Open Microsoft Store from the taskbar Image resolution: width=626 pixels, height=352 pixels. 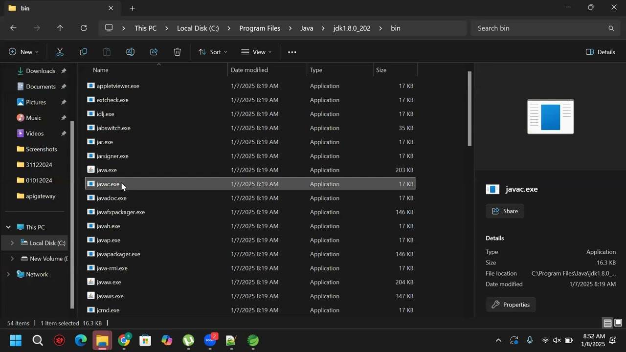(145, 340)
